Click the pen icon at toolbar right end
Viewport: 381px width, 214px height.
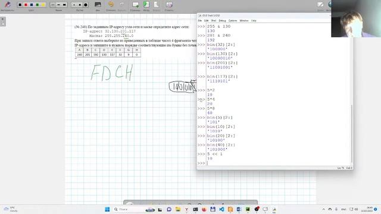click(x=320, y=5)
